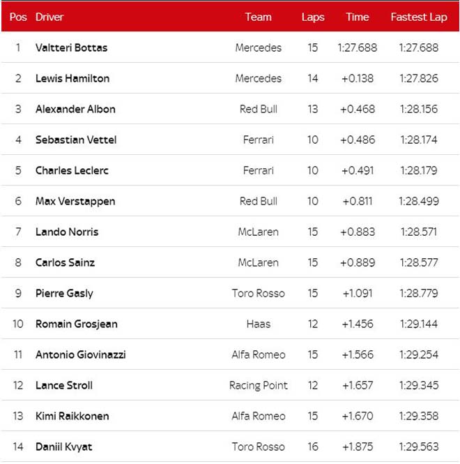Select the Laps column header
The width and height of the screenshot is (460, 464).
pyautogui.click(x=313, y=17)
